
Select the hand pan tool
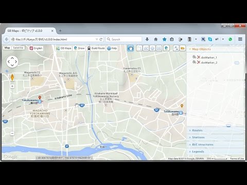pyautogui.click(x=130, y=48)
